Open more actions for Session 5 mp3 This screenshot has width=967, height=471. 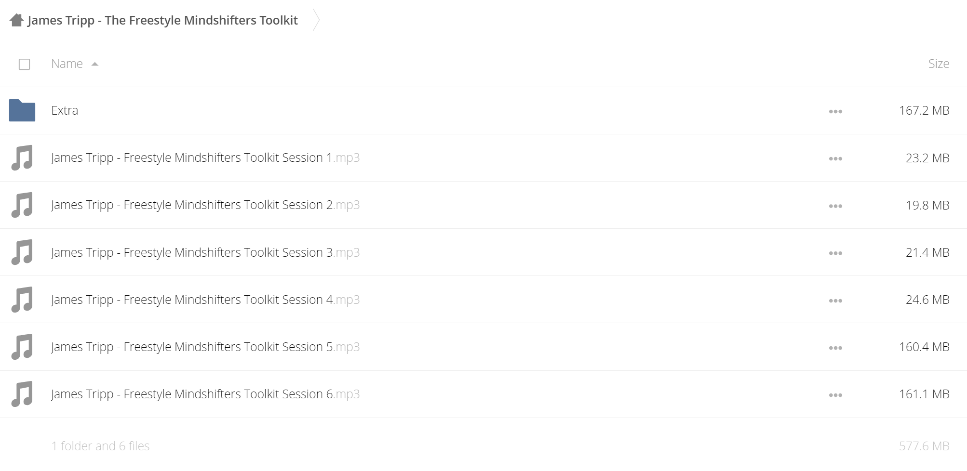pyautogui.click(x=835, y=348)
